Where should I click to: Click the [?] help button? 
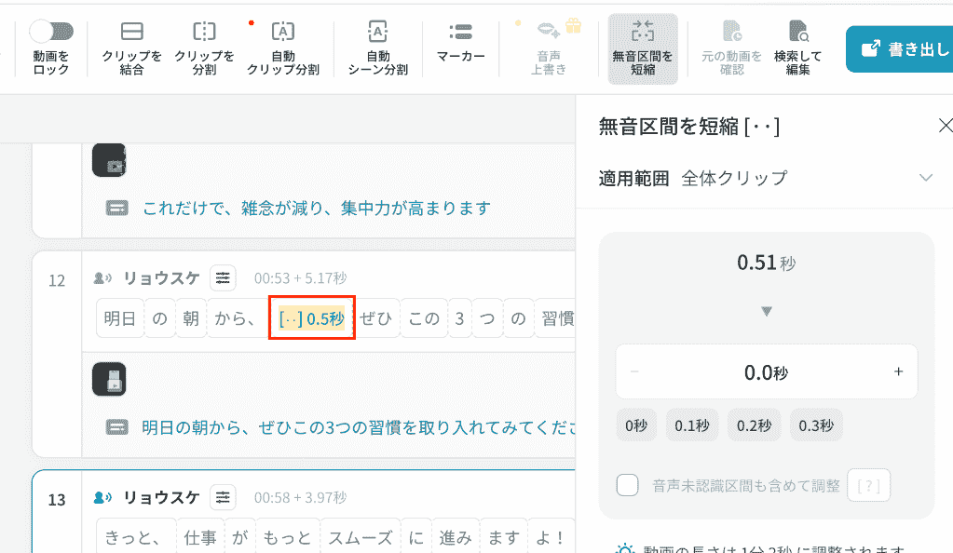[x=868, y=485]
